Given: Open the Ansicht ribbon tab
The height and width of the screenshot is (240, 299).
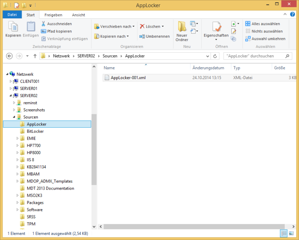Looking at the screenshot, I should 78,15.
